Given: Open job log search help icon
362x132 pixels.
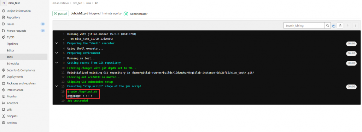Looking at the screenshot, I should (334, 26).
